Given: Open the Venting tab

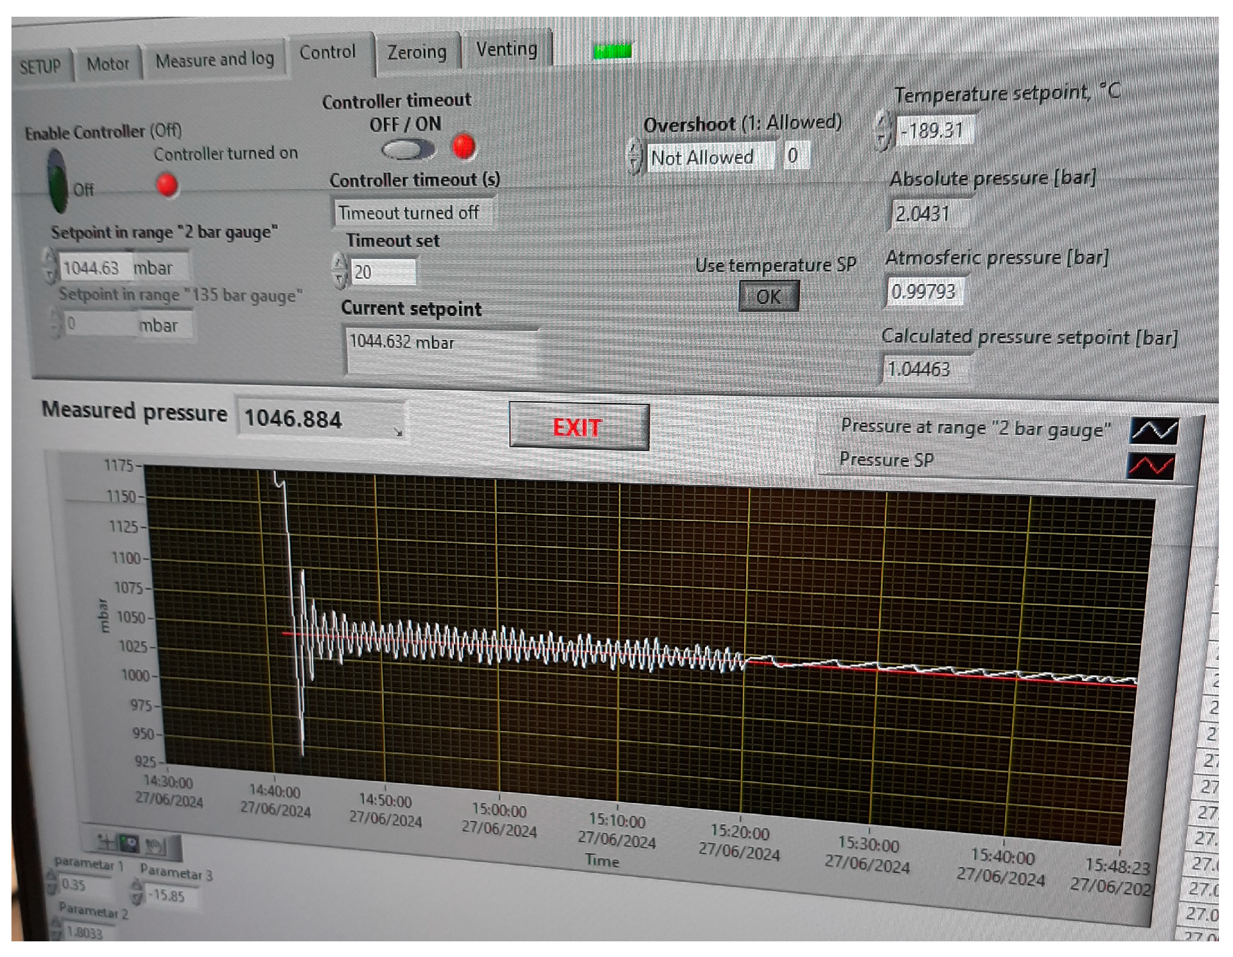Looking at the screenshot, I should (x=506, y=50).
